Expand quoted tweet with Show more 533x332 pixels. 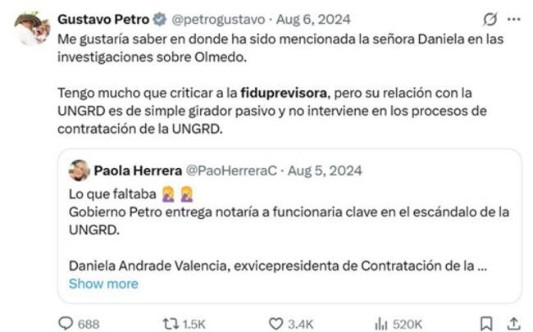[103, 284]
